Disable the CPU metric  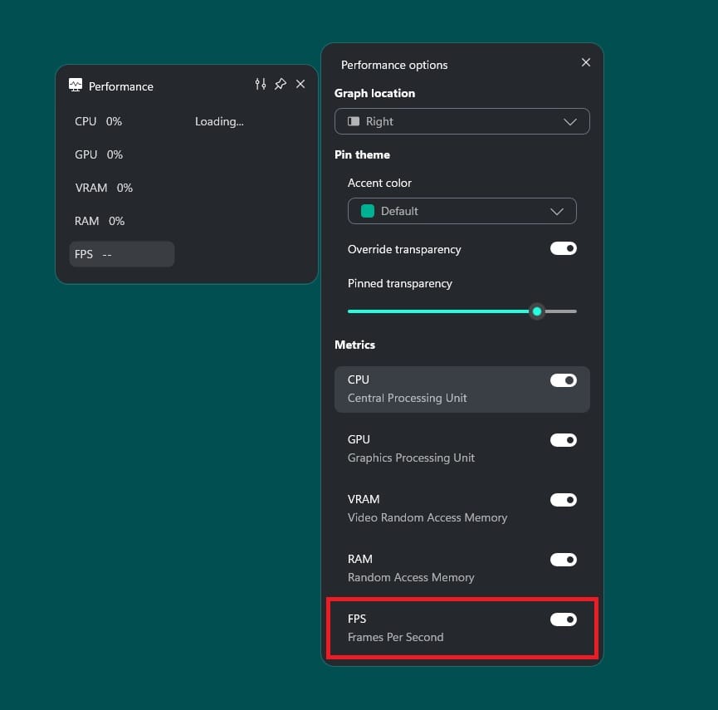coord(563,380)
